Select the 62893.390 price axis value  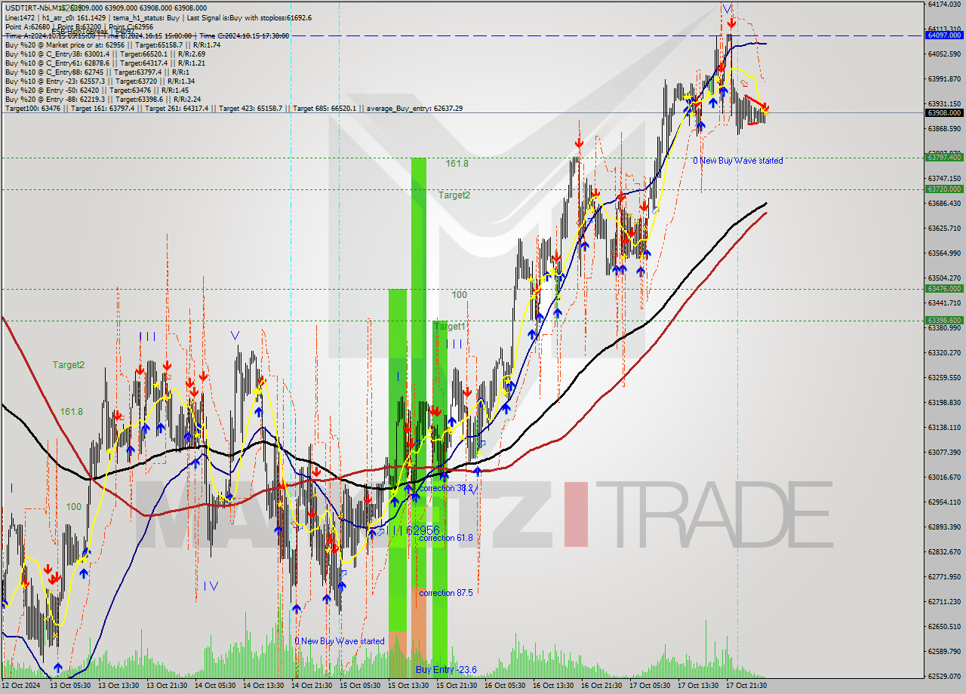coord(944,527)
